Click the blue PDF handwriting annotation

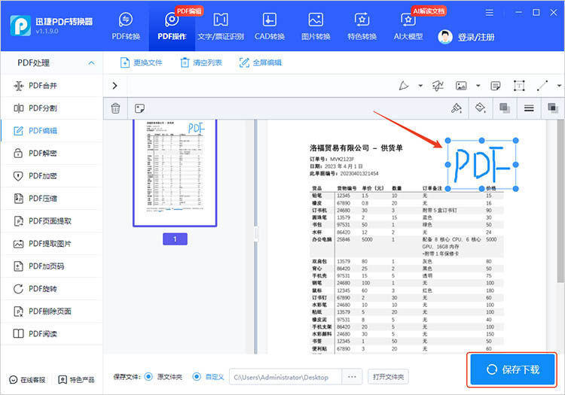click(482, 165)
